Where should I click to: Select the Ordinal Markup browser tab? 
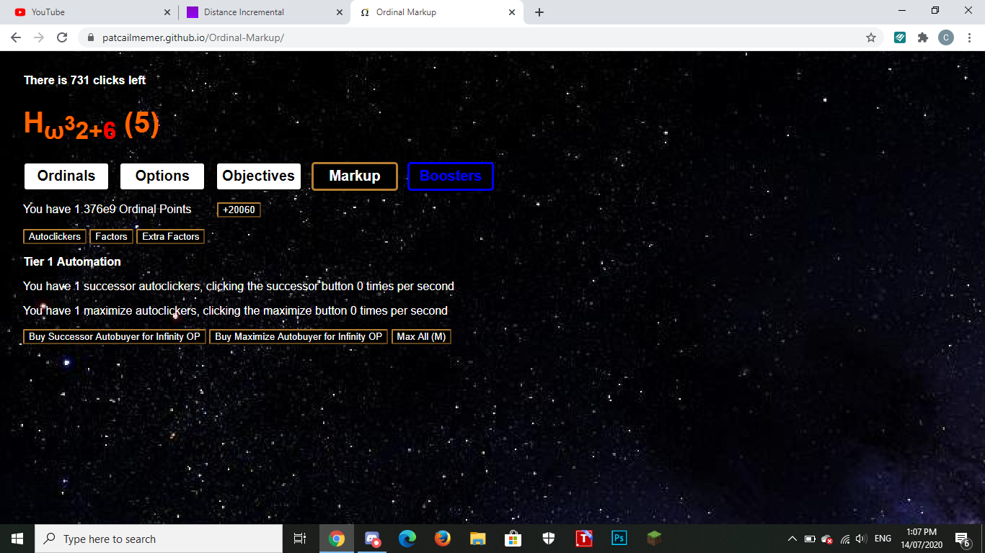tap(436, 12)
